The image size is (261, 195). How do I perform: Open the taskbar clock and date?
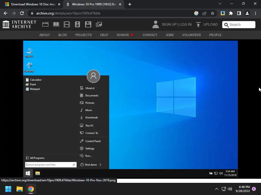(x=243, y=189)
